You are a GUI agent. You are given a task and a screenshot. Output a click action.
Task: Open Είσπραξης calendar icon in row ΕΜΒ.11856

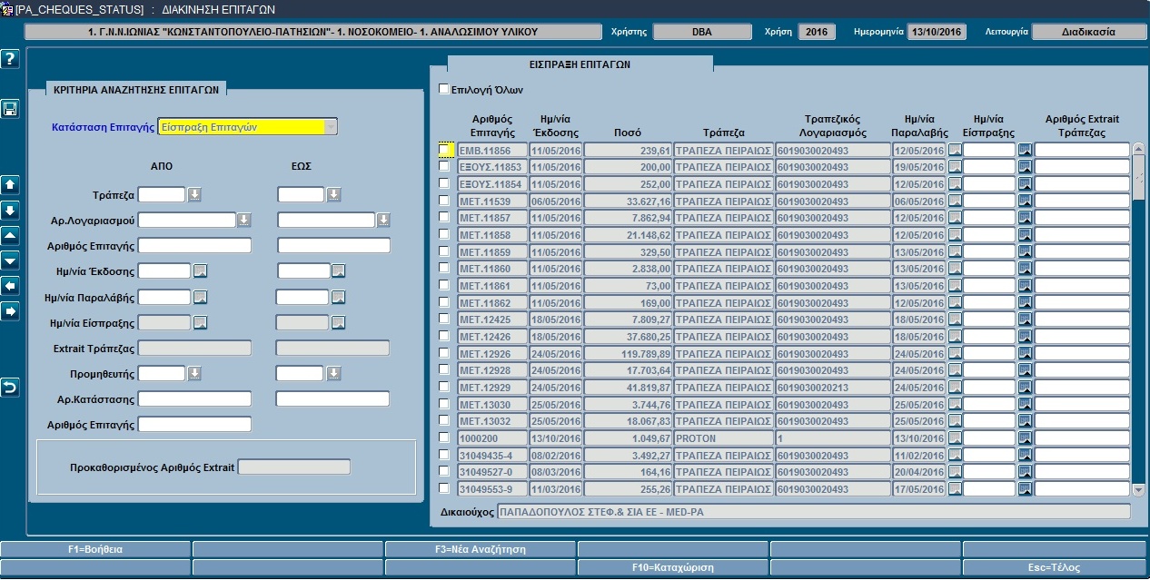coord(1025,150)
